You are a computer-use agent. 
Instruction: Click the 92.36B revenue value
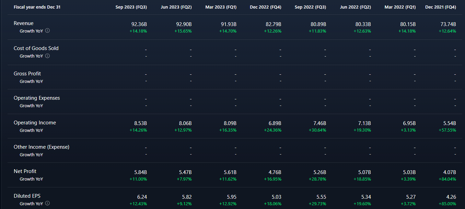139,24
